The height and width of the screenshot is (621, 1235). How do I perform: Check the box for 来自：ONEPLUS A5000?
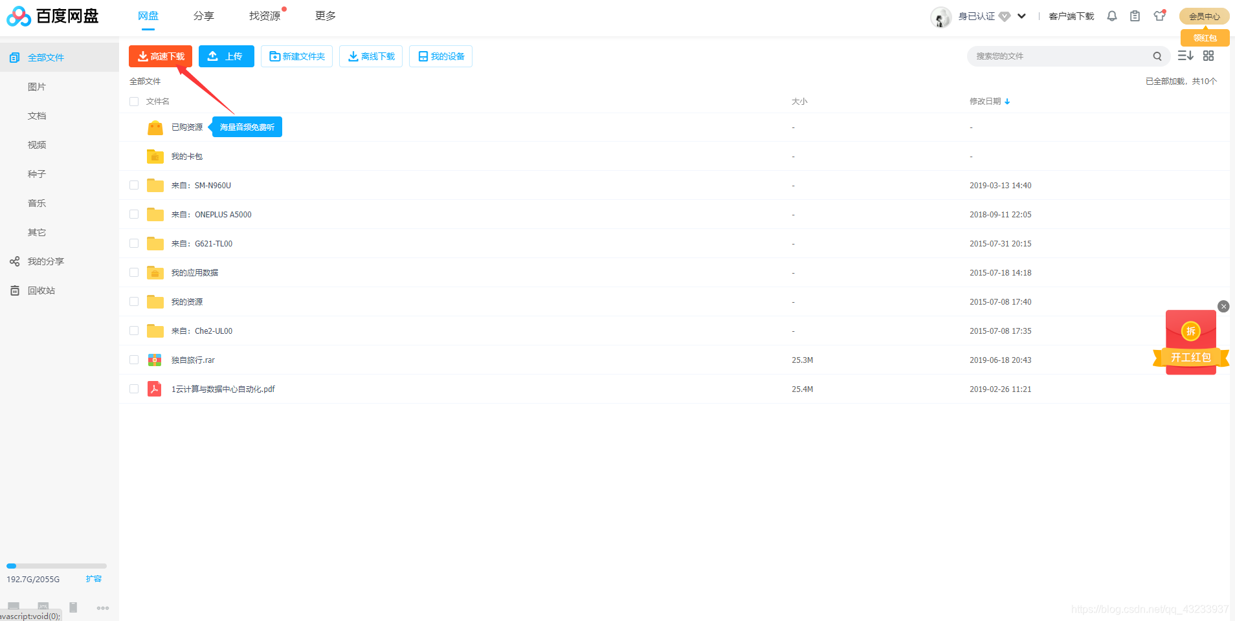pyautogui.click(x=134, y=214)
